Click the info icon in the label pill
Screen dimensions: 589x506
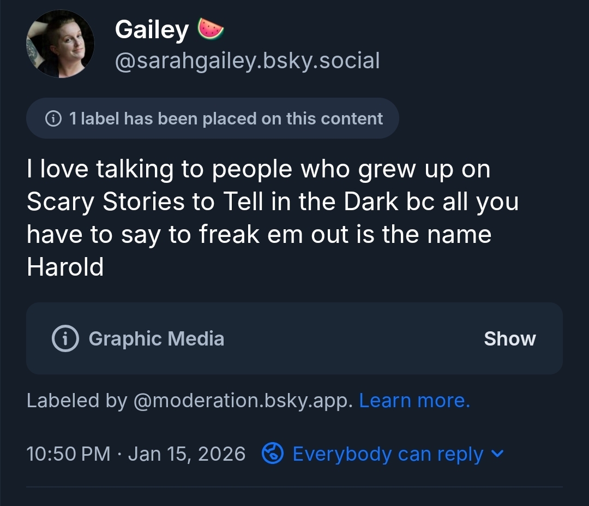click(x=53, y=118)
